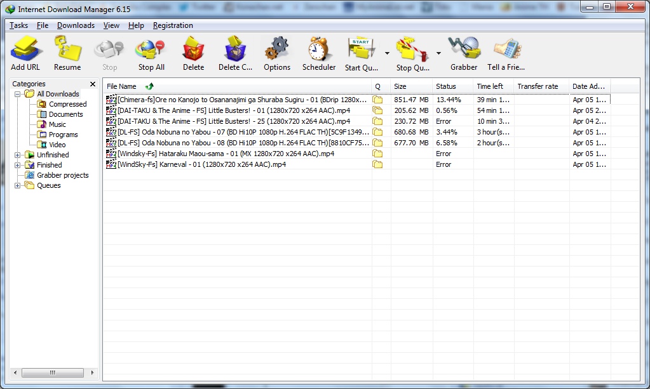Select the Compressed category
This screenshot has width=650, height=389.
click(67, 104)
